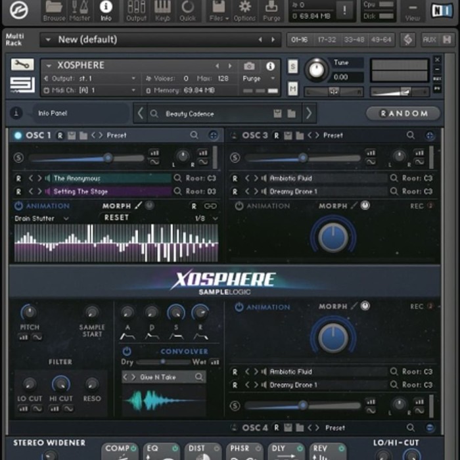Open instrument info 'i' icon
Image resolution: width=460 pixels, height=460 pixels.
(270, 66)
